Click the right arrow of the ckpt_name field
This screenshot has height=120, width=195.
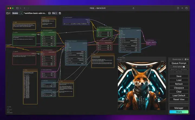click(x=88, y=24)
